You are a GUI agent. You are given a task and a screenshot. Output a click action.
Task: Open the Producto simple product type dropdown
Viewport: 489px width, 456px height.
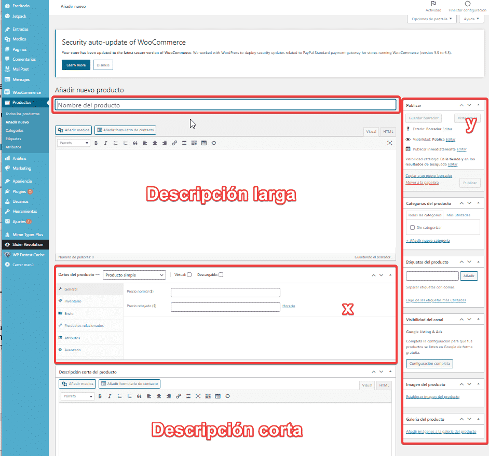tap(134, 274)
